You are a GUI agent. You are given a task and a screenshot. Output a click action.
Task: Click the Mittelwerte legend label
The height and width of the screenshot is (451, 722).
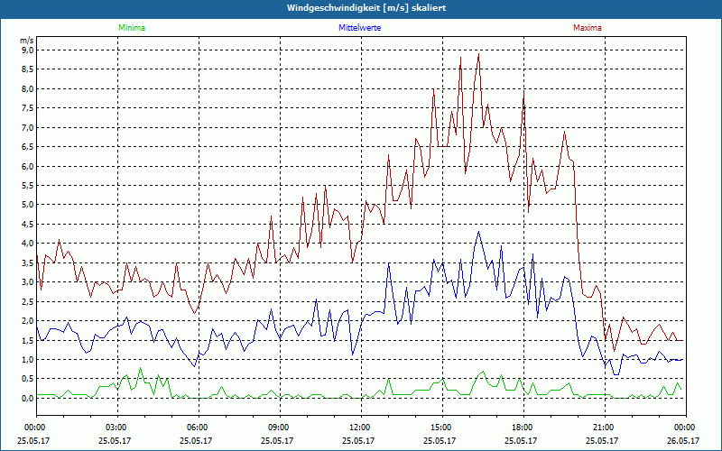coord(359,28)
